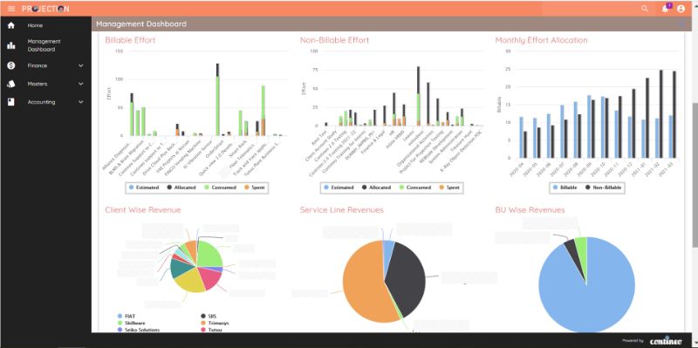Click the Client Wise Revenue chart title
This screenshot has width=698, height=348.
143,209
